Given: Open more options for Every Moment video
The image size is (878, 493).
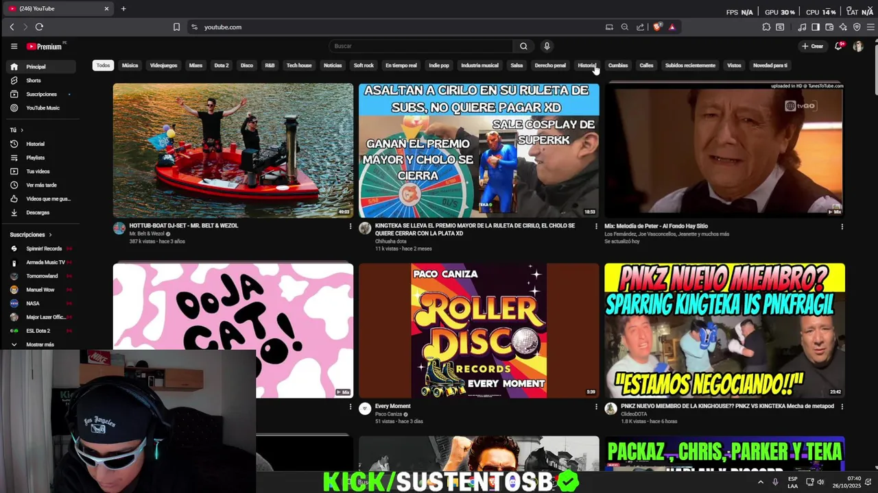Looking at the screenshot, I should (x=595, y=406).
